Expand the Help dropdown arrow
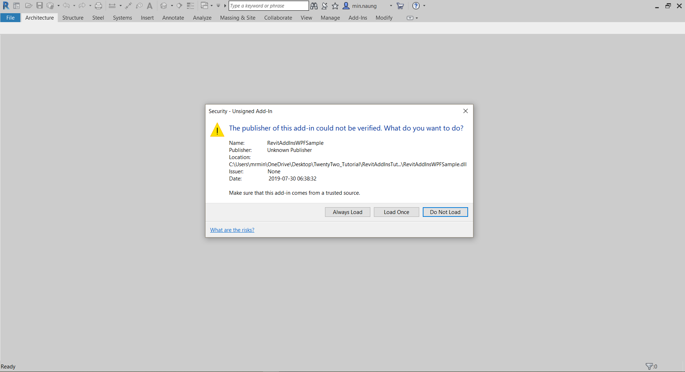This screenshot has height=372, width=685. (424, 6)
